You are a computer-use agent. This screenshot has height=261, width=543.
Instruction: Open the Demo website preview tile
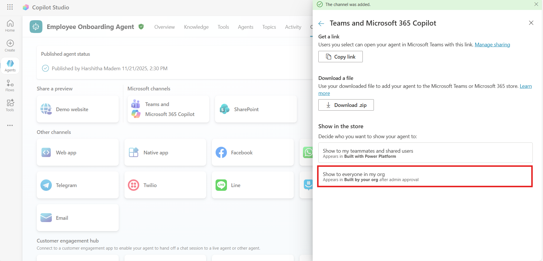[x=77, y=109]
